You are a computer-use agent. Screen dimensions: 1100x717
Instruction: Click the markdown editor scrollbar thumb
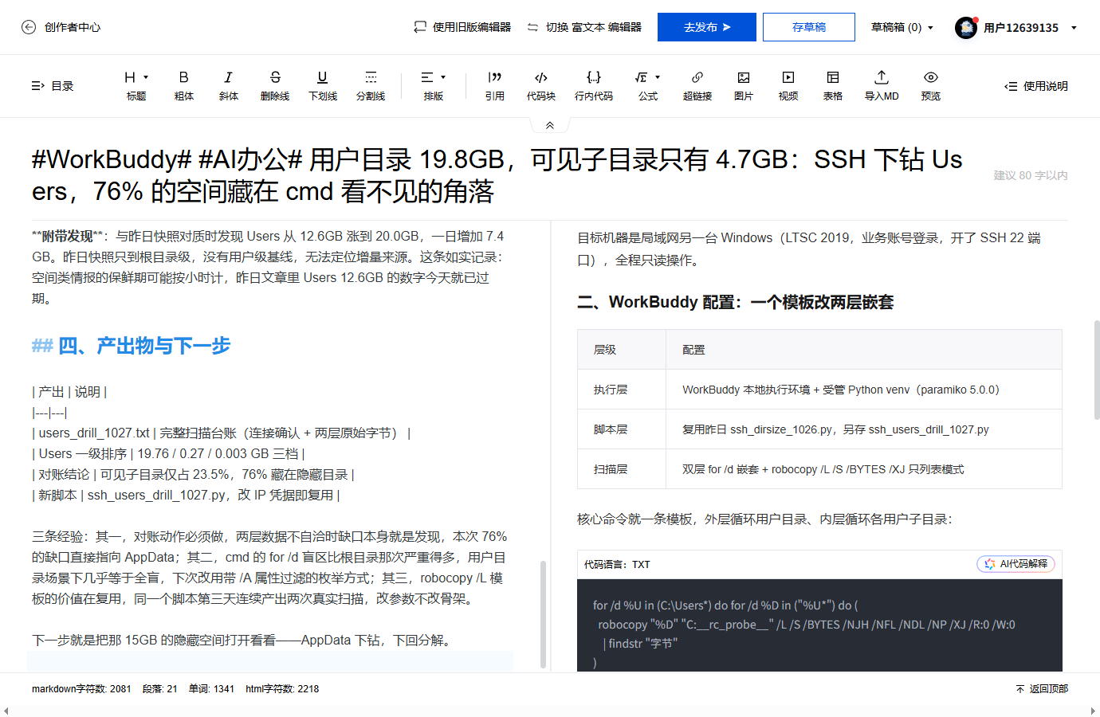[x=543, y=613]
